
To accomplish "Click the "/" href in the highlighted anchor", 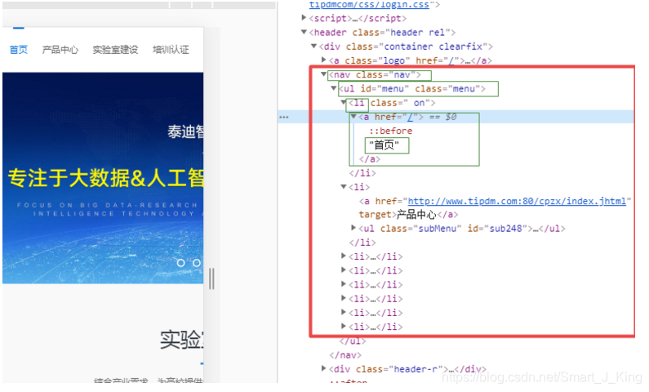I will click(x=410, y=117).
